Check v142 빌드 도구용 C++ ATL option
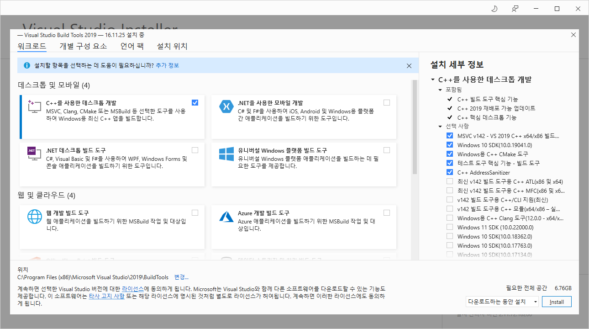 (x=450, y=181)
